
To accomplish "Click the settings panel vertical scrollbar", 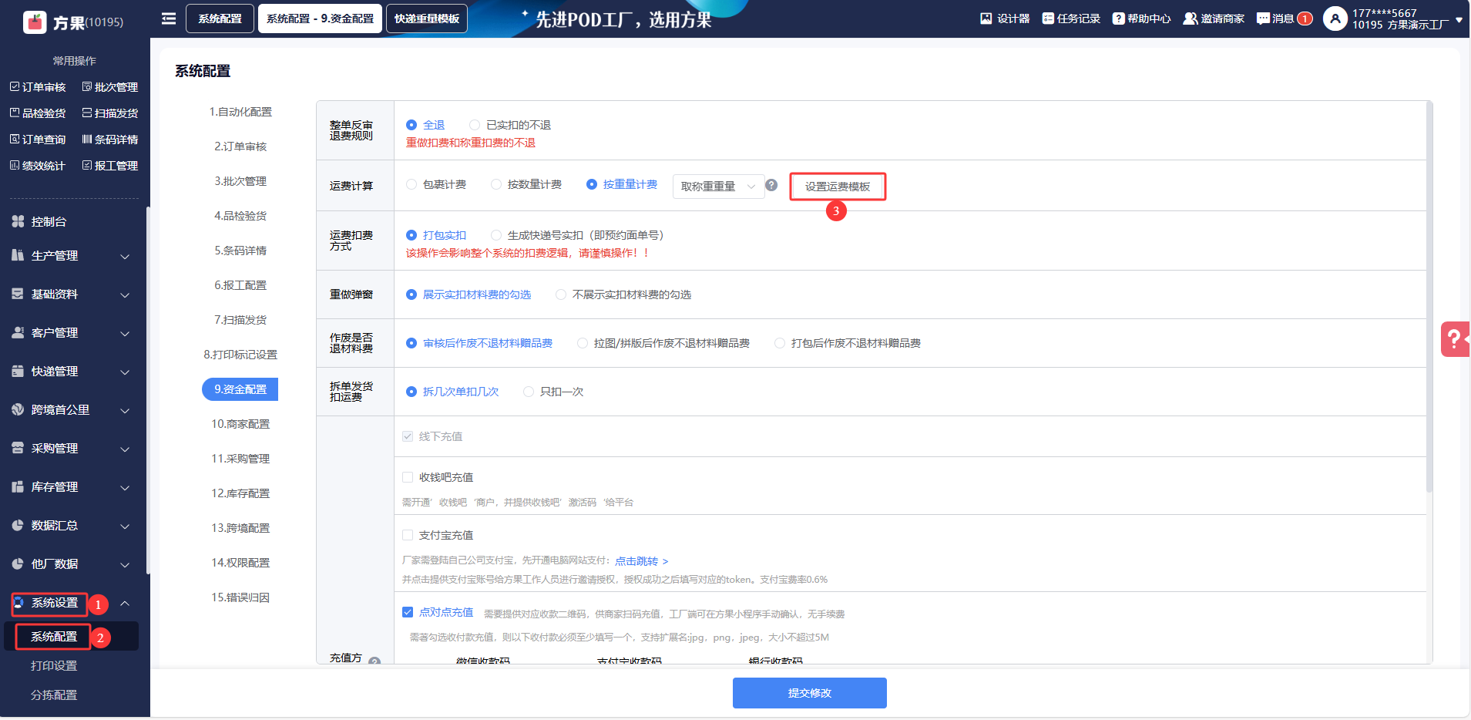I will point(1429,297).
